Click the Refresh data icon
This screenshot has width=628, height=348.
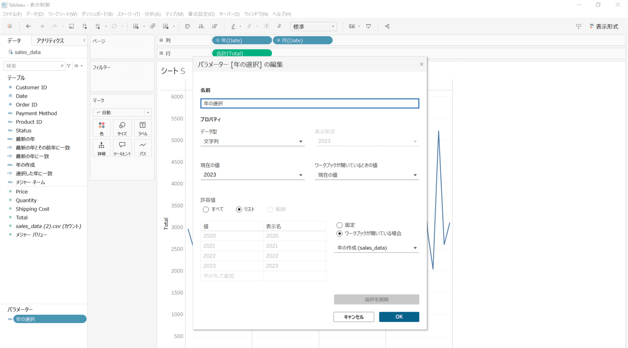tap(114, 26)
